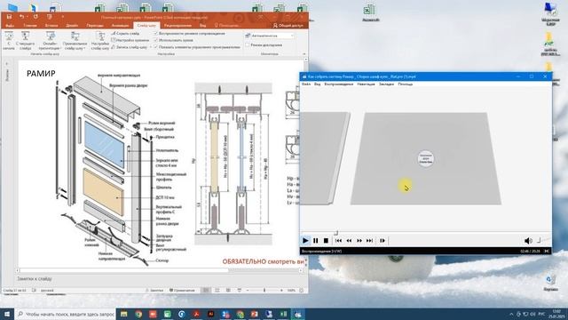Viewport: 568px width, 320px height.
Task: Click Общий доступ share button
Action: pyautogui.click(x=288, y=26)
